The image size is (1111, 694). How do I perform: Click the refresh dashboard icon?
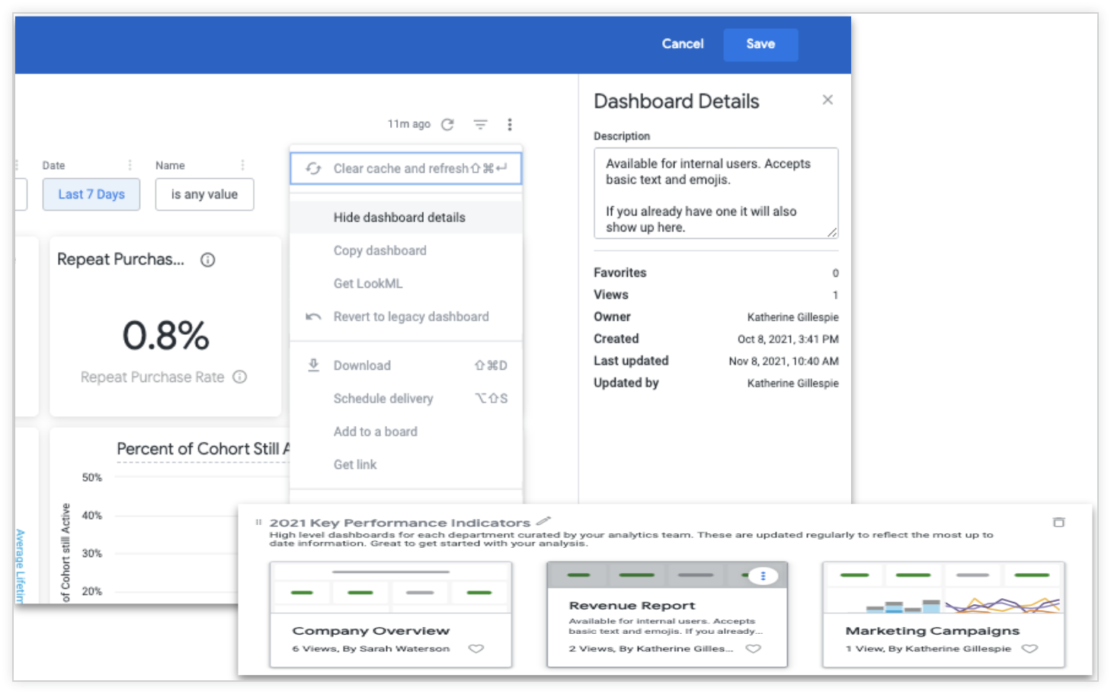[447, 125]
